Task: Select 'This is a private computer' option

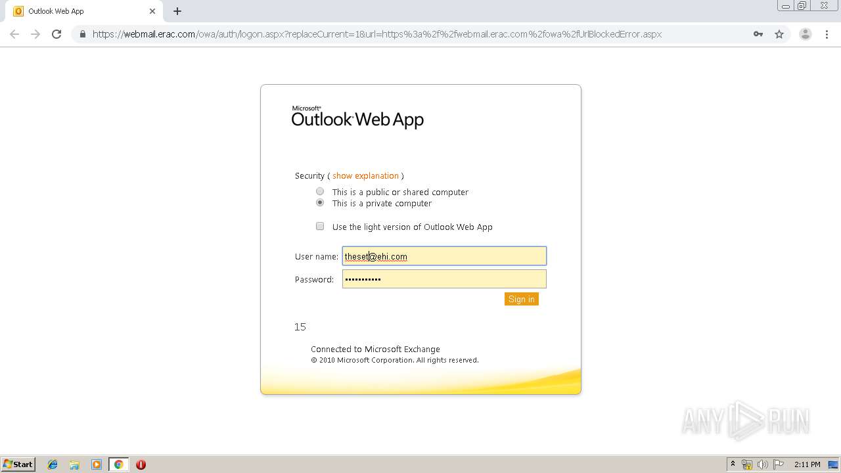Action: coord(320,202)
